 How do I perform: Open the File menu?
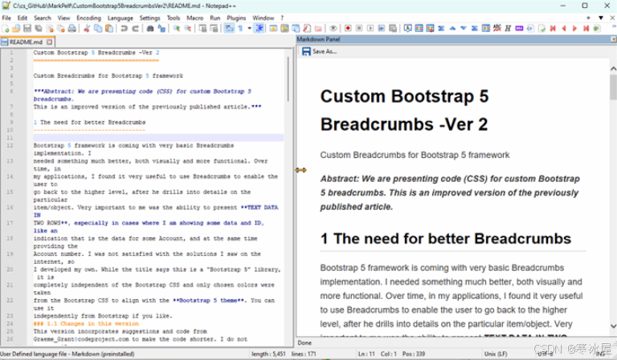[6, 18]
